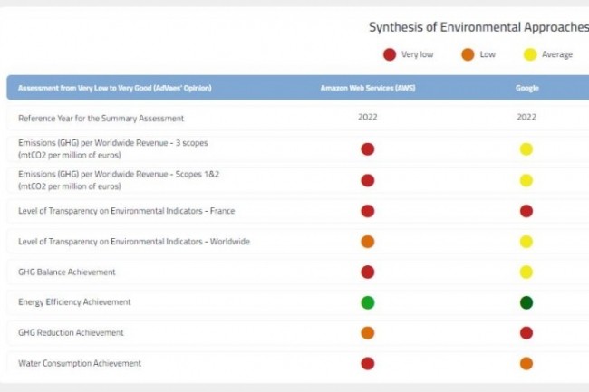The image size is (589, 392).
Task: Click Google red dot for Transparency France
Action: coord(526,211)
